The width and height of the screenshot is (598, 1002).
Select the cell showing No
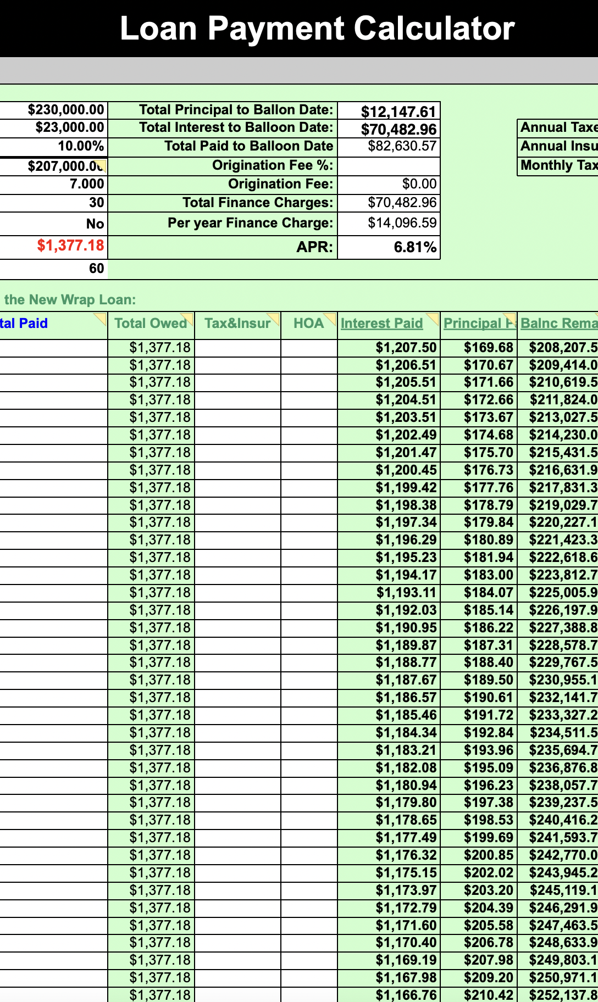pos(54,224)
